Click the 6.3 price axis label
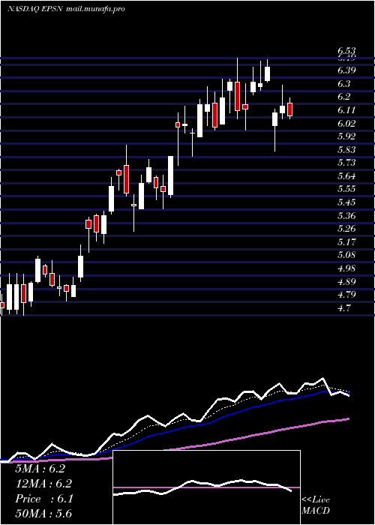The height and width of the screenshot is (525, 375). point(344,83)
